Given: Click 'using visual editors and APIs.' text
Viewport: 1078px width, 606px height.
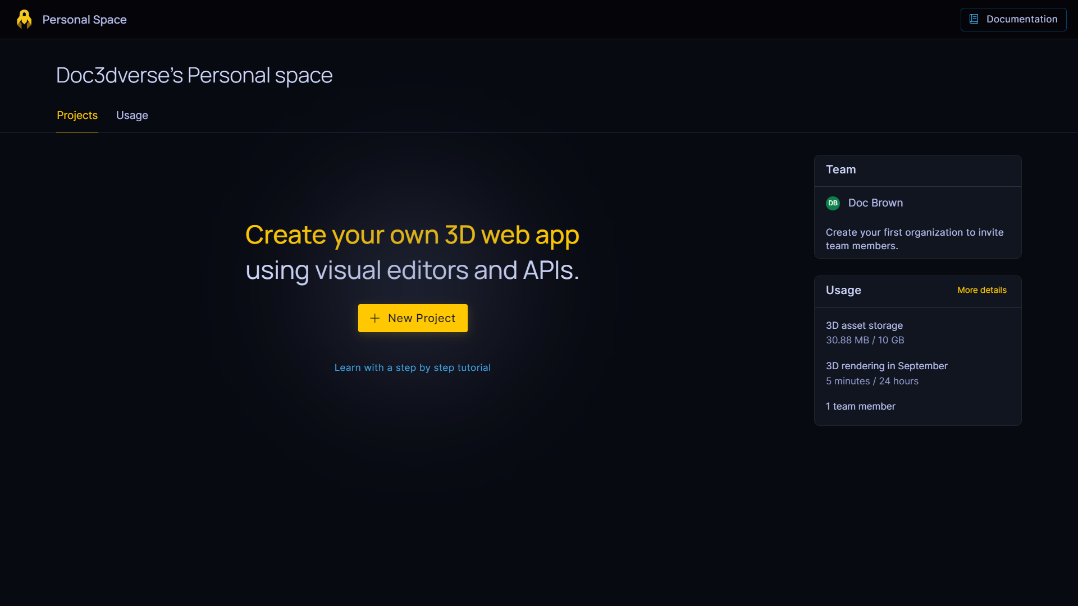Looking at the screenshot, I should (x=412, y=270).
